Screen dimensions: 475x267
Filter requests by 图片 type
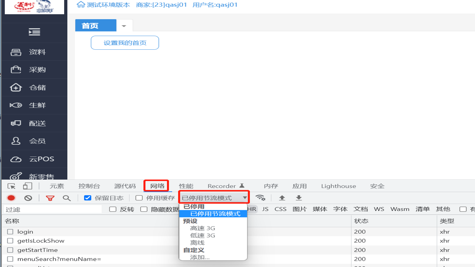299,209
